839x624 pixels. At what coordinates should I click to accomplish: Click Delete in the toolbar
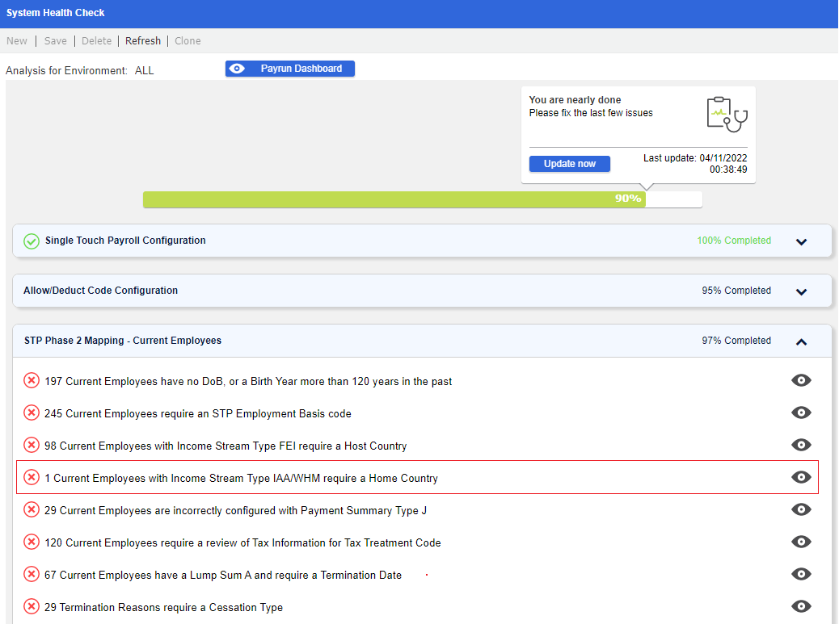click(x=96, y=40)
